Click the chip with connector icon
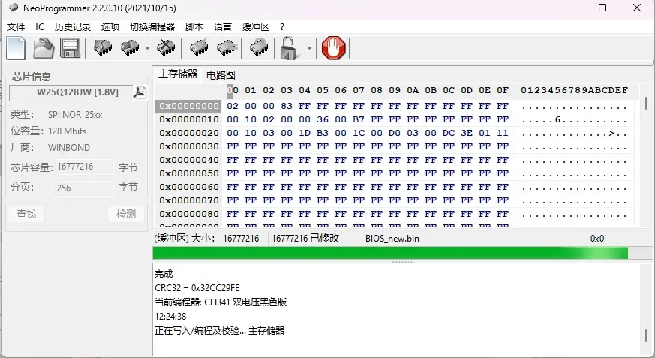655x358 pixels. [x=227, y=47]
